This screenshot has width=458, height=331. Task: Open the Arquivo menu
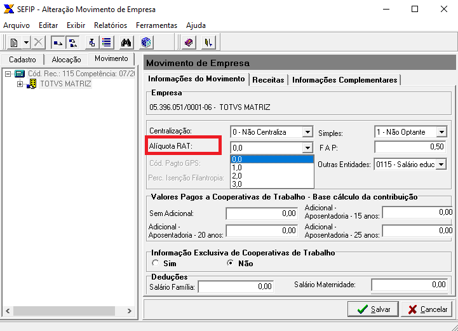(17, 25)
